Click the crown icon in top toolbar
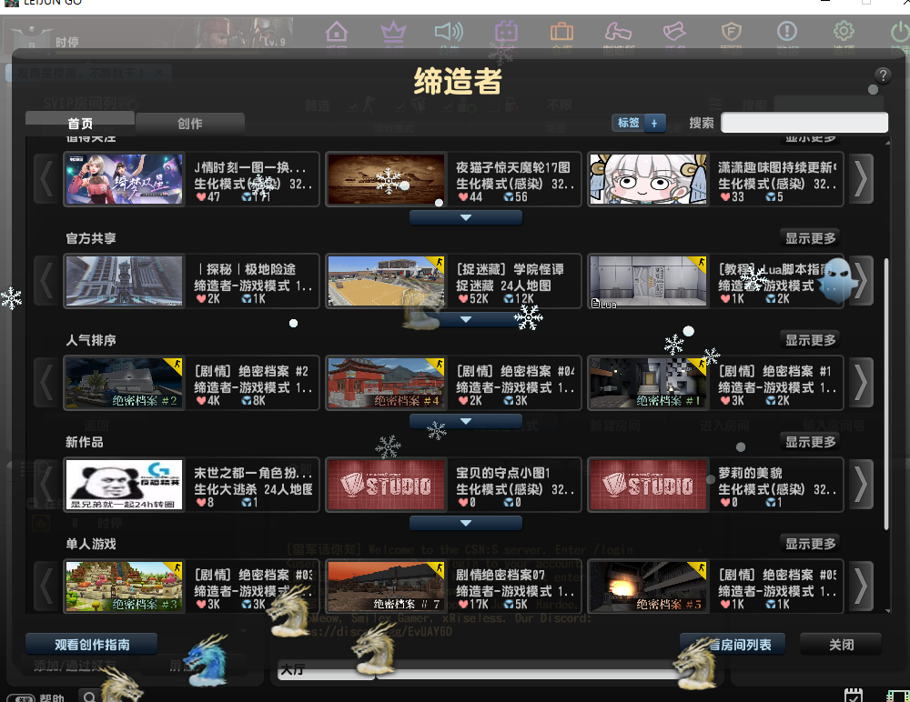This screenshot has width=910, height=702. [393, 34]
